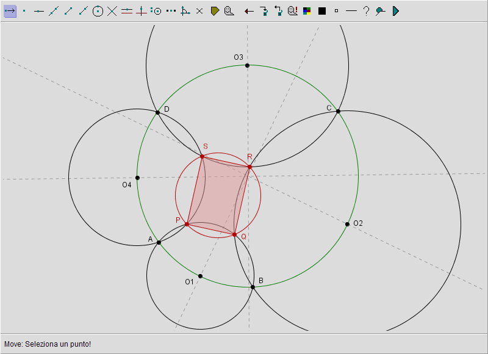The image size is (488, 354).
Task: Select the small X delete tool
Action: [199, 11]
